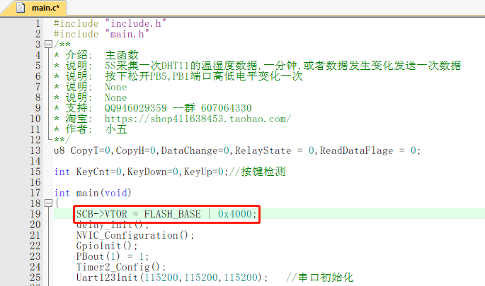Click the QQ946029359 support comment line
The width and height of the screenshot is (485, 286).
coord(153,108)
